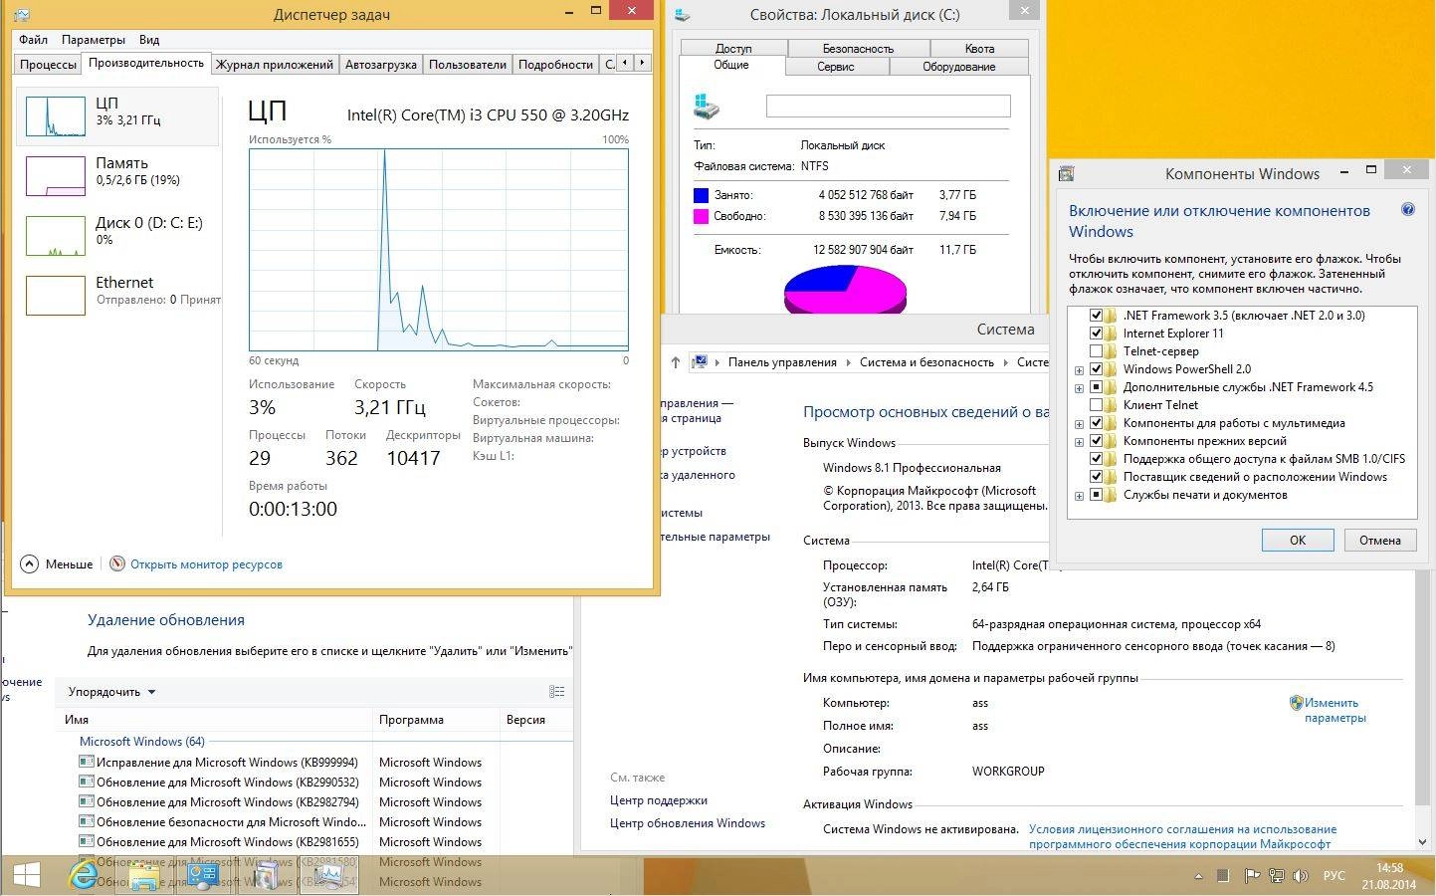The width and height of the screenshot is (1436, 896).
Task: Open Параметры menu in Task Manager
Action: [x=94, y=40]
